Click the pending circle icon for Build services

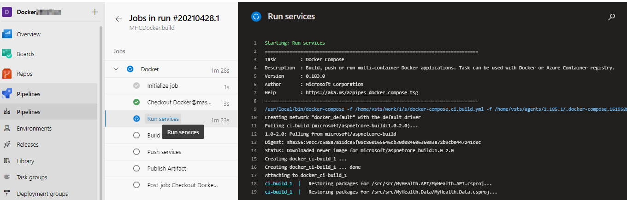[136, 135]
